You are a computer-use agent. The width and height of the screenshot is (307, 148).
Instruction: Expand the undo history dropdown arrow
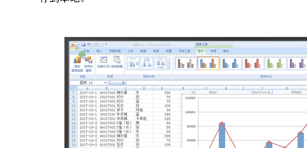pyautogui.click(x=92, y=45)
